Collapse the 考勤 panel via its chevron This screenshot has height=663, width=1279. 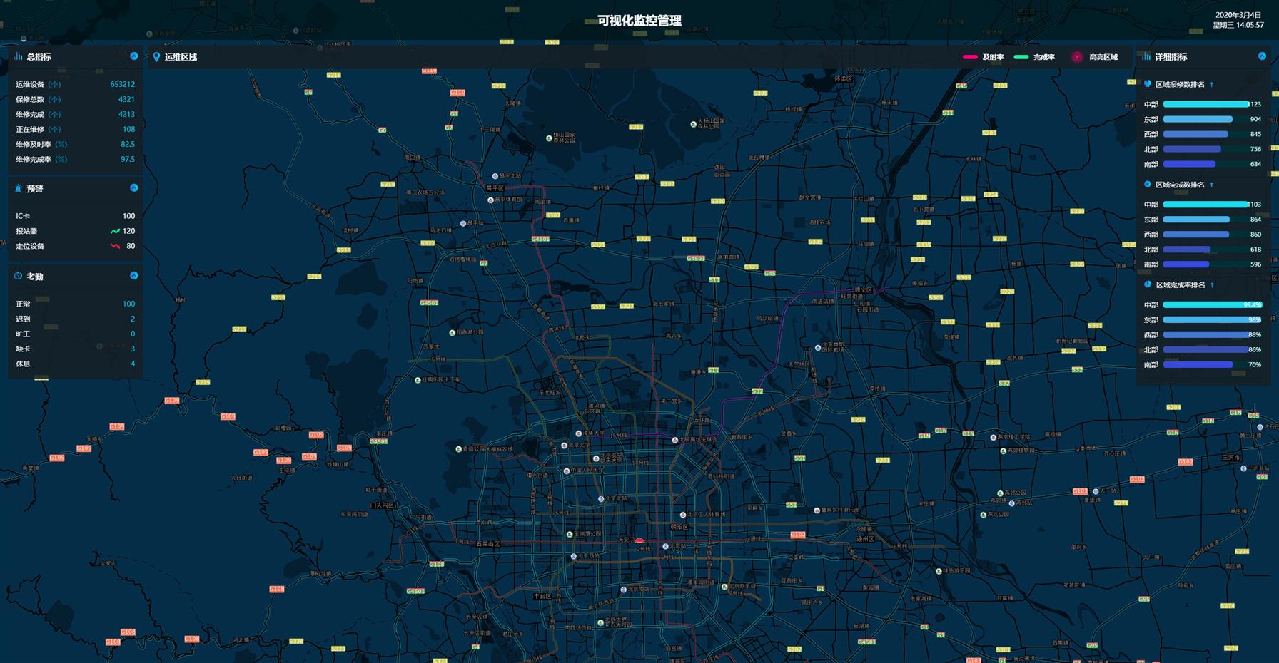tap(133, 275)
